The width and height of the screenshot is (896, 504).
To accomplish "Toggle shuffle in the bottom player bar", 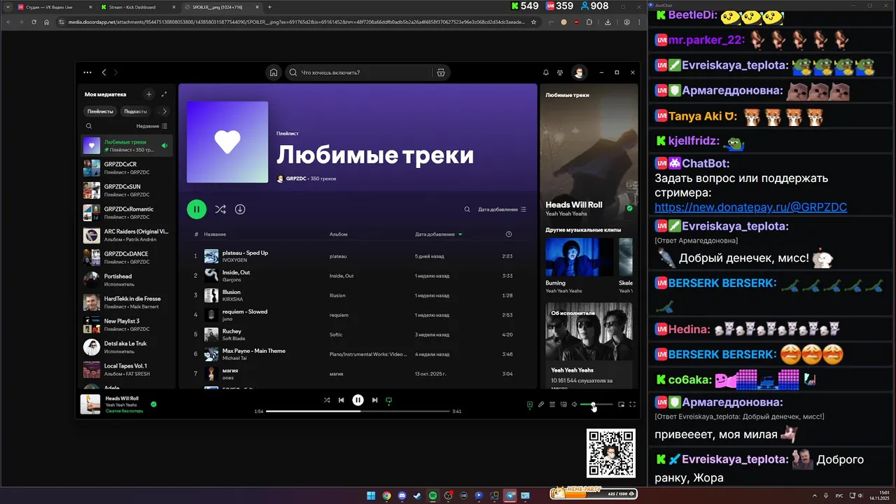I will tap(327, 400).
